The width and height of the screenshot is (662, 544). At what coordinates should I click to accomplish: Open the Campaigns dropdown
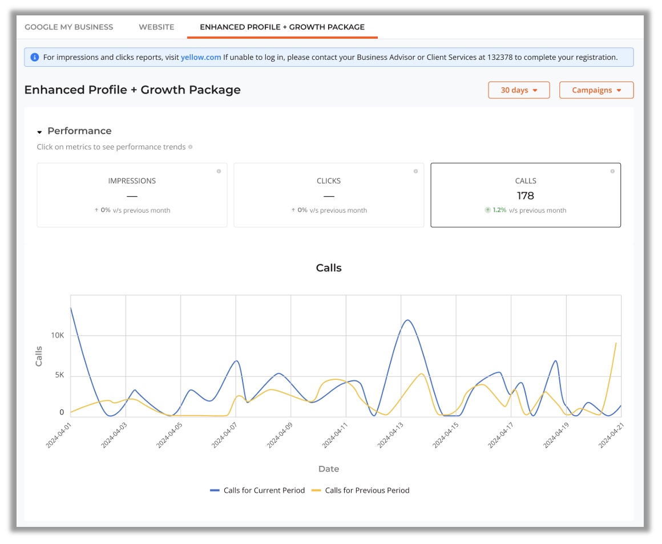click(x=596, y=90)
